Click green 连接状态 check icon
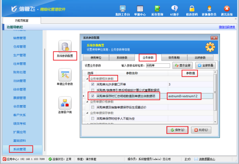239x164 pixels. pos(50,159)
